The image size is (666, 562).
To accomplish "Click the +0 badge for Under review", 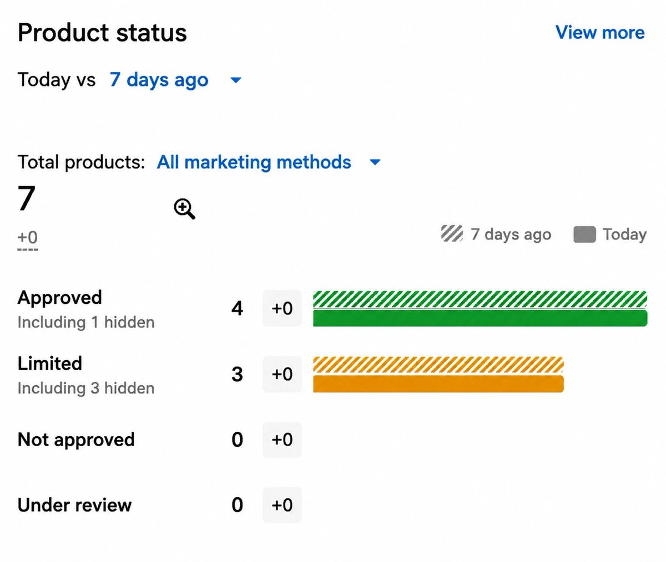I will coord(282,505).
